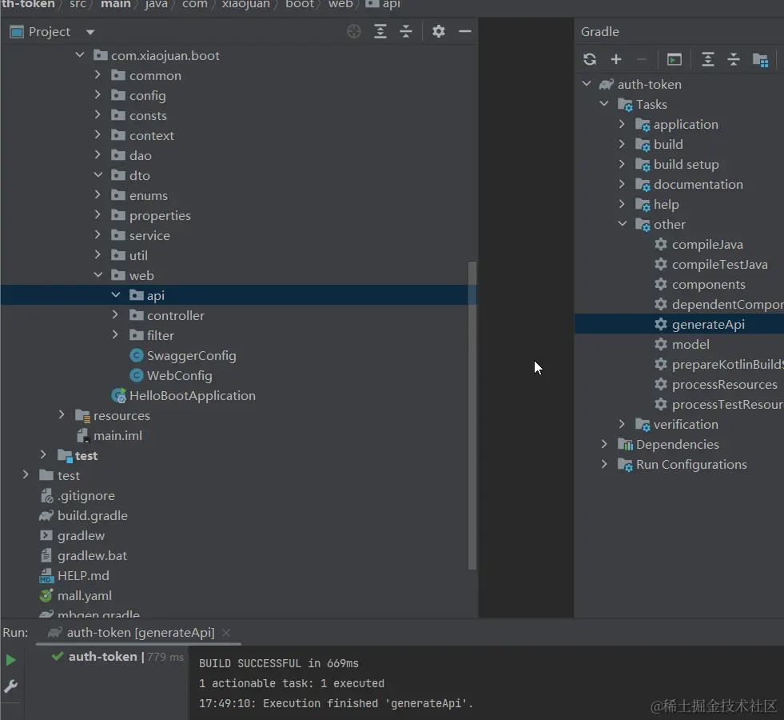Click 'BUILD SUCCESSFUL in 669ms' output line
The width and height of the screenshot is (784, 720).
pos(279,663)
